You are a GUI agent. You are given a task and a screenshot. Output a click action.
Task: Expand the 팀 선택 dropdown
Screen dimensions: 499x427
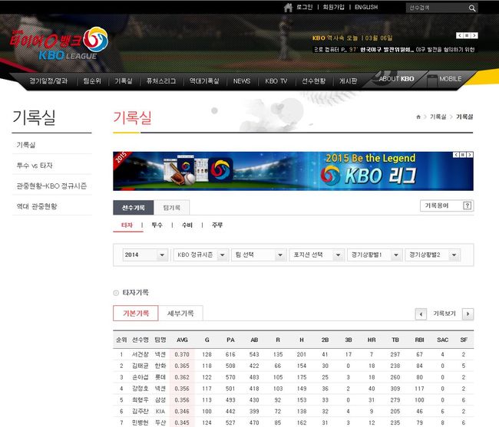pyautogui.click(x=259, y=255)
